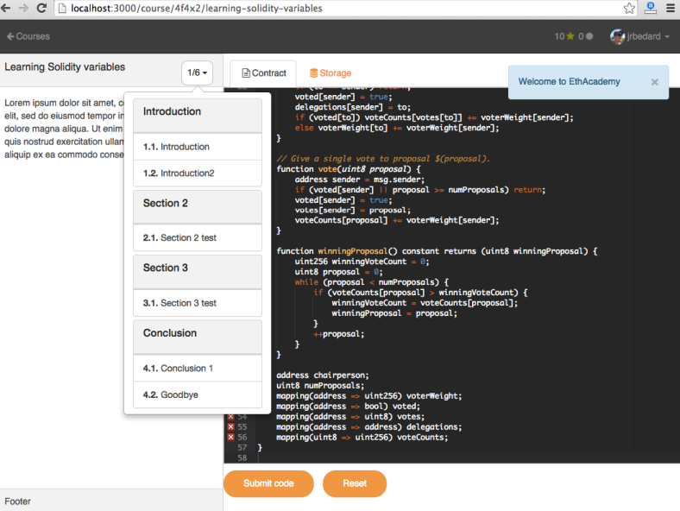Click the error marker on line 55

(x=230, y=427)
